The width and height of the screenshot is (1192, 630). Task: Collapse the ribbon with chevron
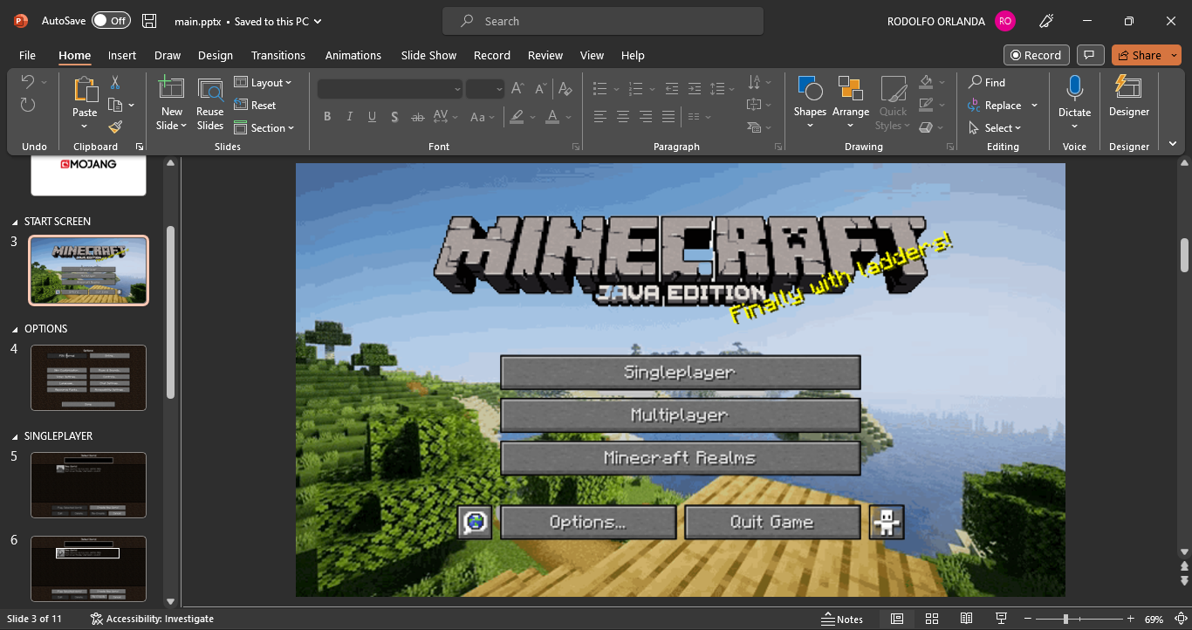click(1173, 144)
